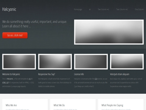Viewport: 146px width, 110px height.
Task: Click the '(just keep our credits intact)' text
Action: click(x=84, y=86)
